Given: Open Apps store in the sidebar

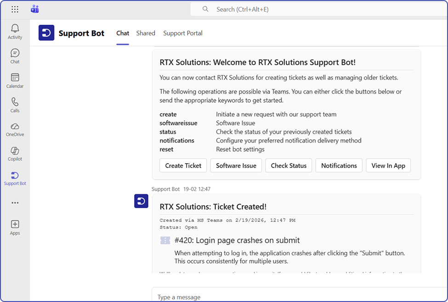Looking at the screenshot, I should click(15, 228).
